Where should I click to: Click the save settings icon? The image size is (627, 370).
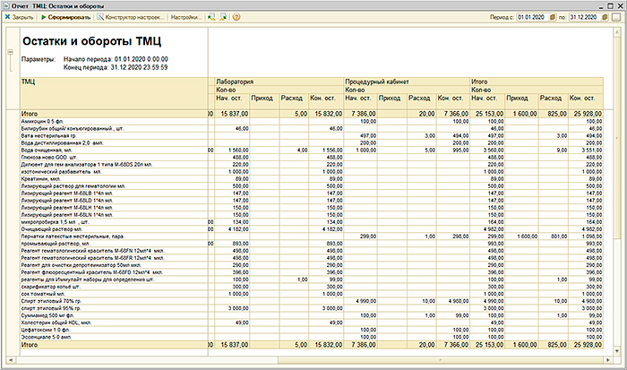point(222,17)
